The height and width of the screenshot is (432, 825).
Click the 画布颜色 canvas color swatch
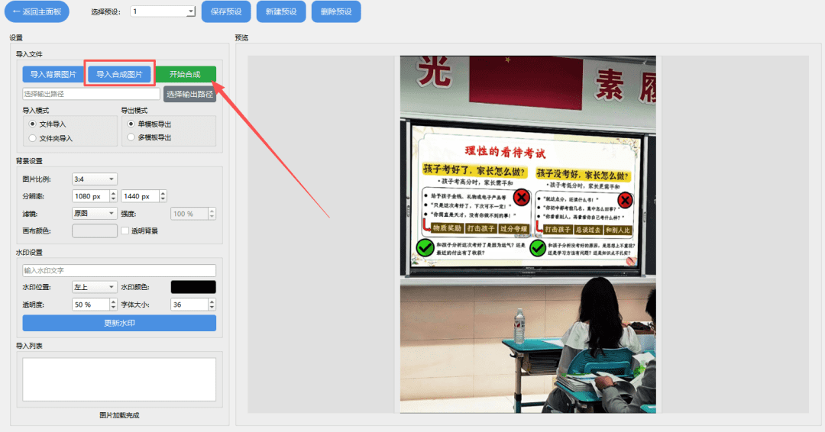[95, 231]
